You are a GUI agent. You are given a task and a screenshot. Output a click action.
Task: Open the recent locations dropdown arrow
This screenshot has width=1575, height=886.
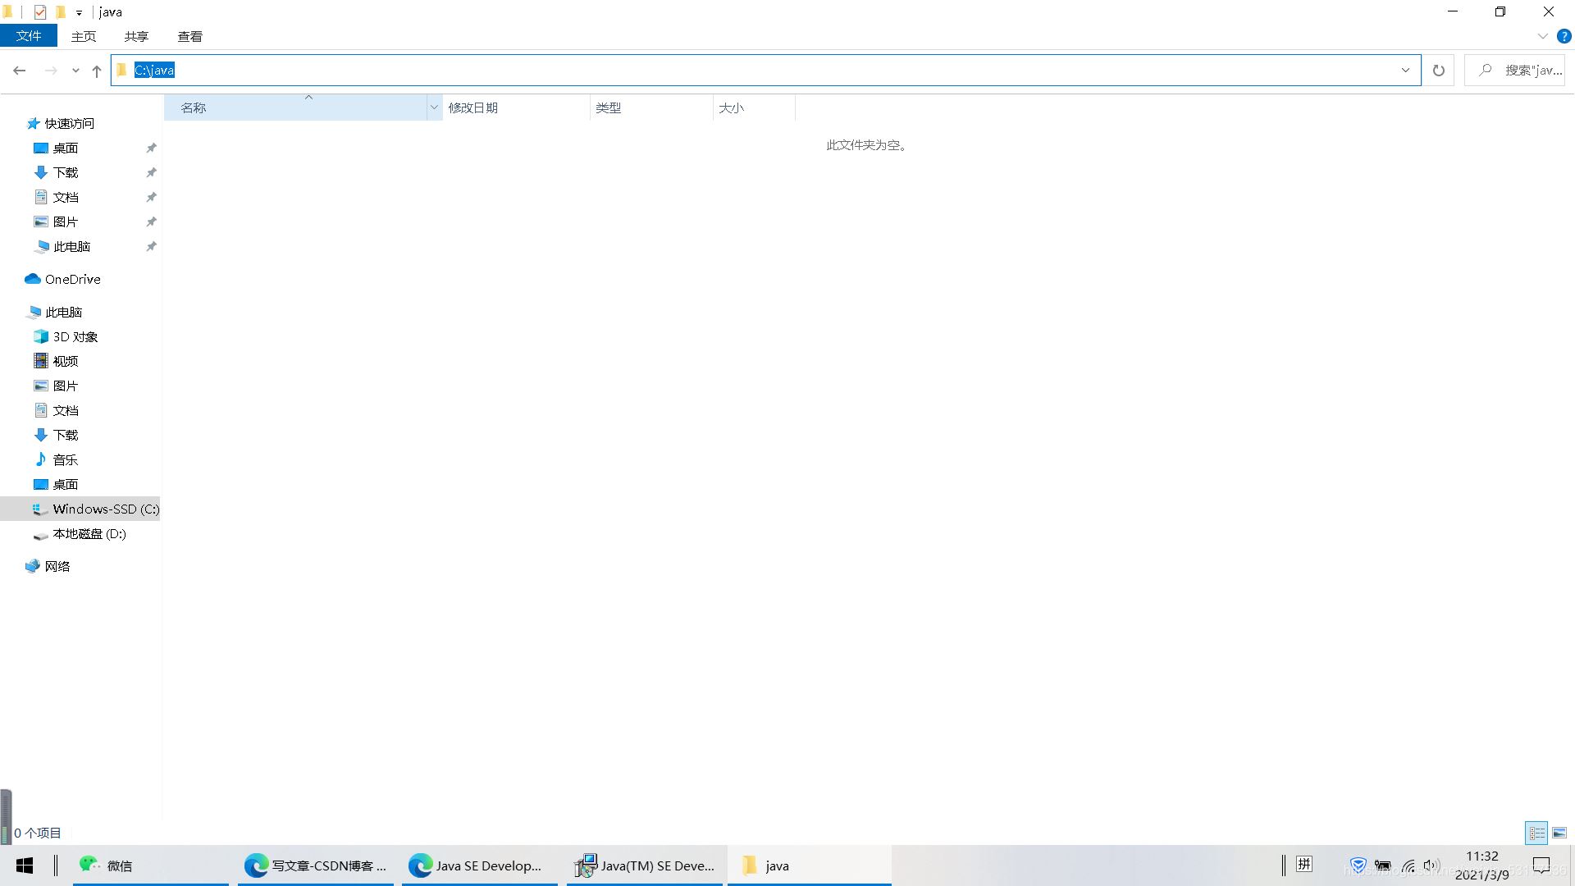point(75,71)
